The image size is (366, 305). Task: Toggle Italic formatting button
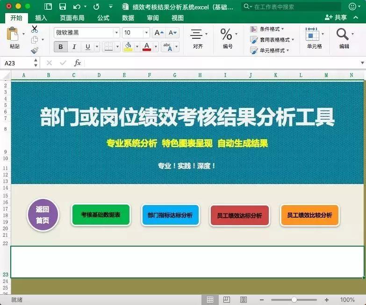[74, 47]
